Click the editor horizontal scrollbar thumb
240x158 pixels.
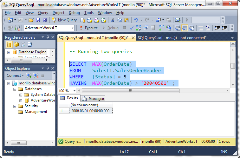tap(131, 91)
